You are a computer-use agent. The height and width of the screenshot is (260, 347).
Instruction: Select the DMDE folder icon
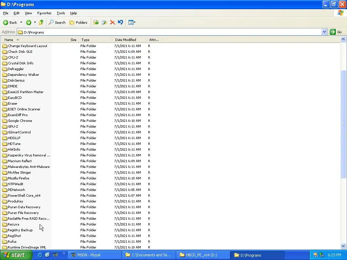5,86
